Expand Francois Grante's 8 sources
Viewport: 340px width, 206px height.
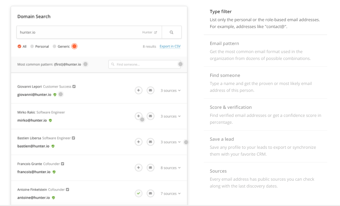170,168
